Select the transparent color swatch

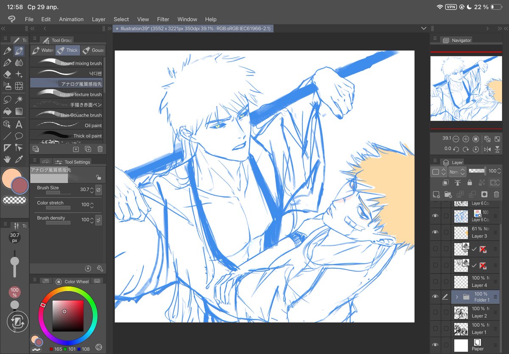(x=14, y=200)
